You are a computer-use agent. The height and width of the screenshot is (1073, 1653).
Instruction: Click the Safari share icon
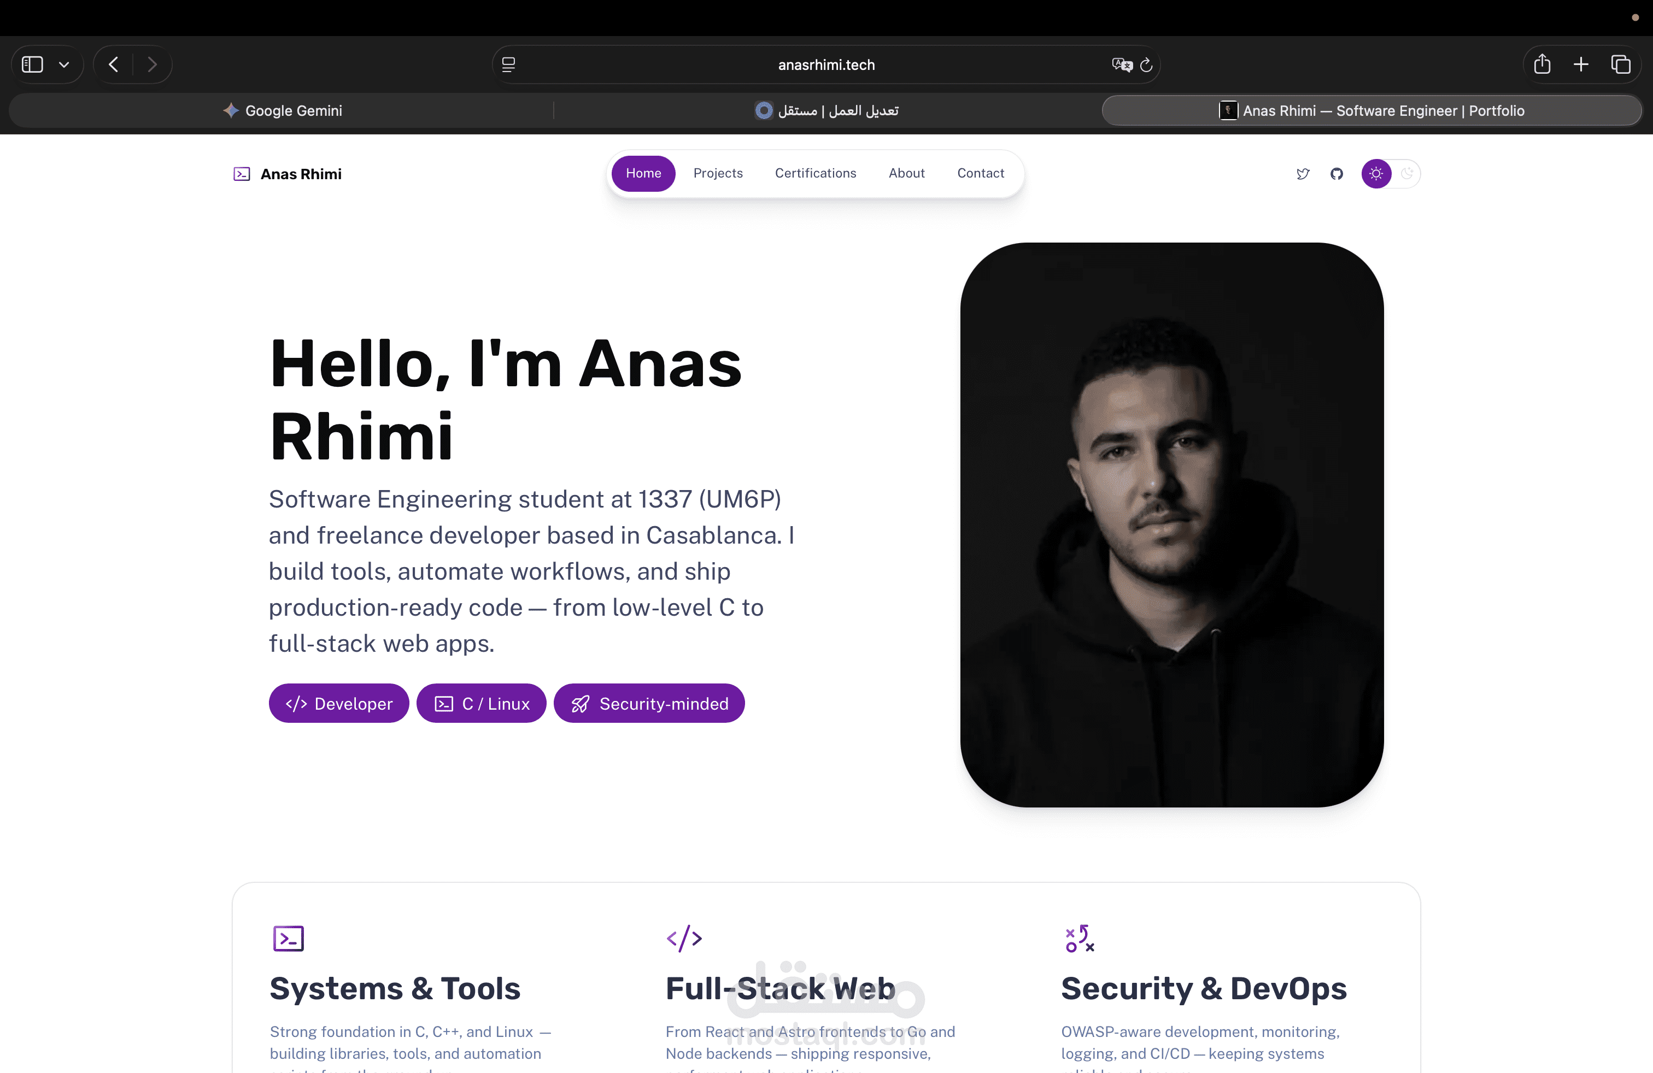click(x=1542, y=64)
